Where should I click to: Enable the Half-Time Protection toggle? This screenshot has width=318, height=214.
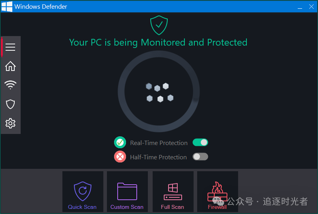200,157
